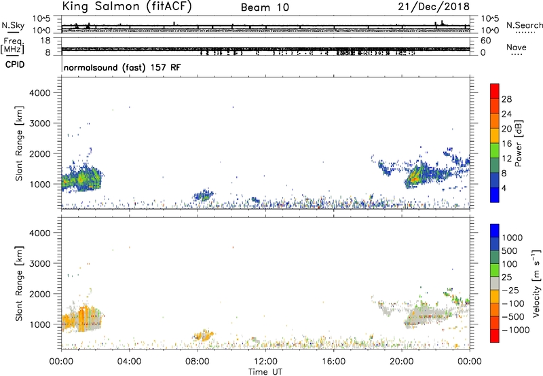Click the '12:00' time axis tick label
Viewport: 543px width, 376px height.
[265, 362]
